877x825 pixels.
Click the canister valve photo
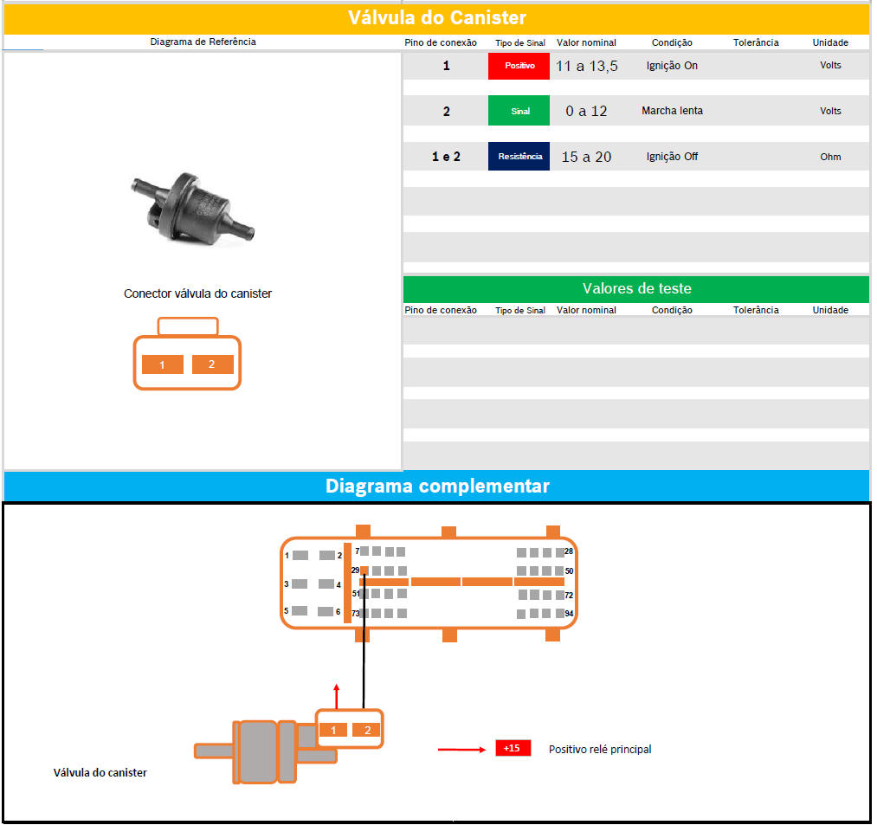click(x=194, y=209)
